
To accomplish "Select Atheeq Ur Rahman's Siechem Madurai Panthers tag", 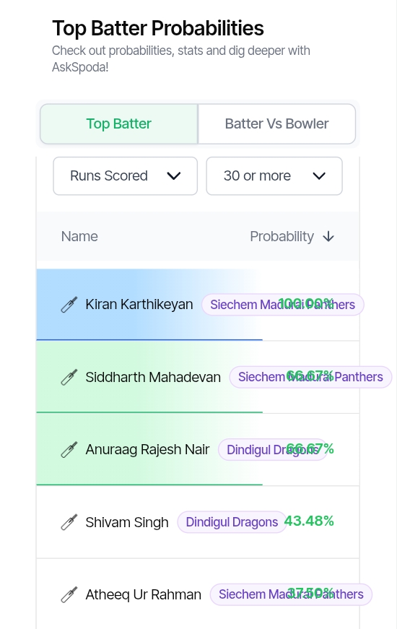I will 291,594.
